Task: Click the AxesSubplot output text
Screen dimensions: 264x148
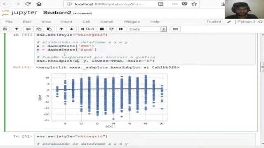Action: coord(108,67)
